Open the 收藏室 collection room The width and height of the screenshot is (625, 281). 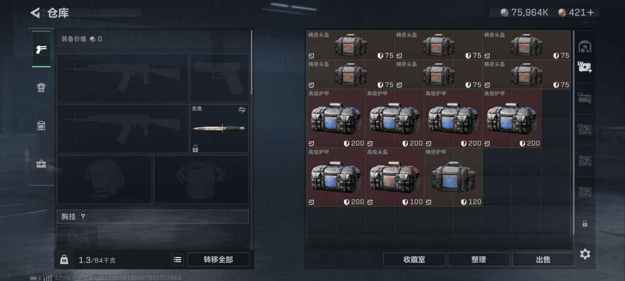point(414,260)
